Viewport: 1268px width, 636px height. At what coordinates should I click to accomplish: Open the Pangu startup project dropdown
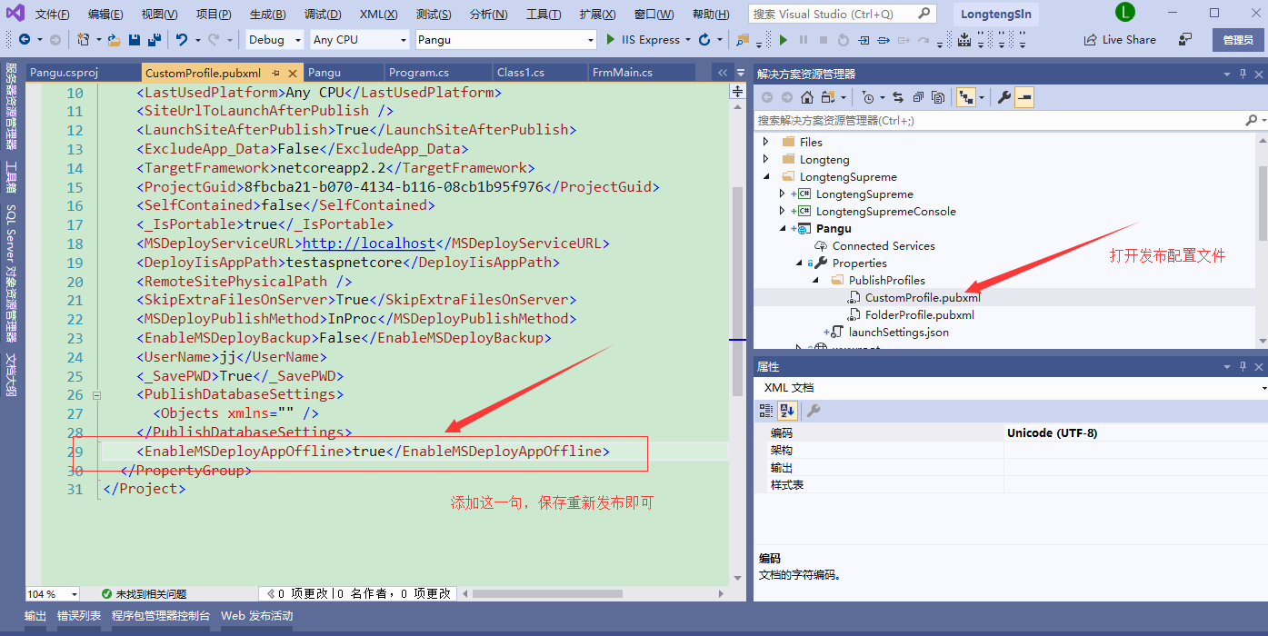click(x=589, y=40)
